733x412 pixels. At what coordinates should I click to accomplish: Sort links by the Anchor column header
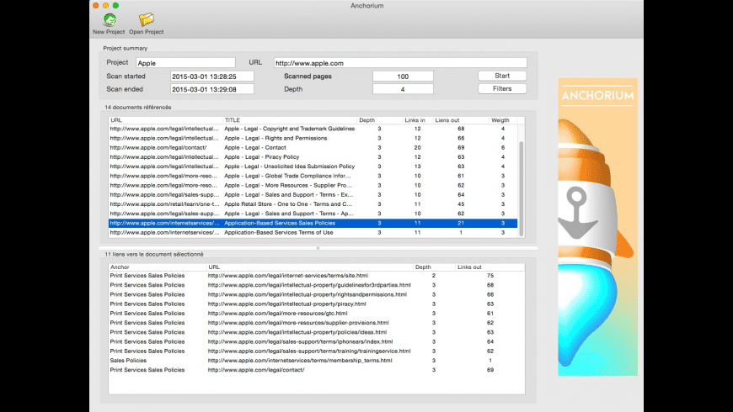(x=158, y=267)
